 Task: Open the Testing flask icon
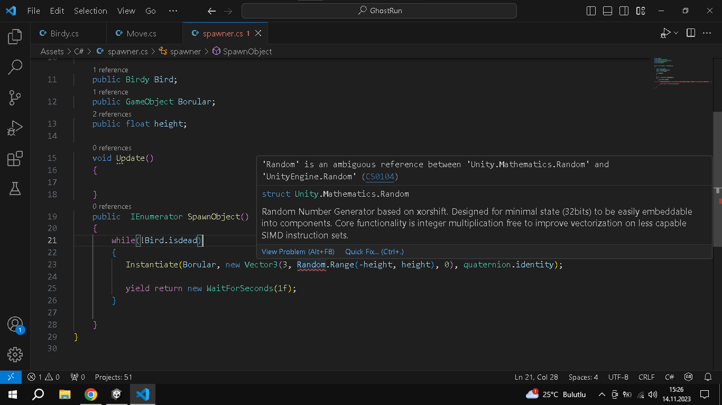[x=15, y=188]
